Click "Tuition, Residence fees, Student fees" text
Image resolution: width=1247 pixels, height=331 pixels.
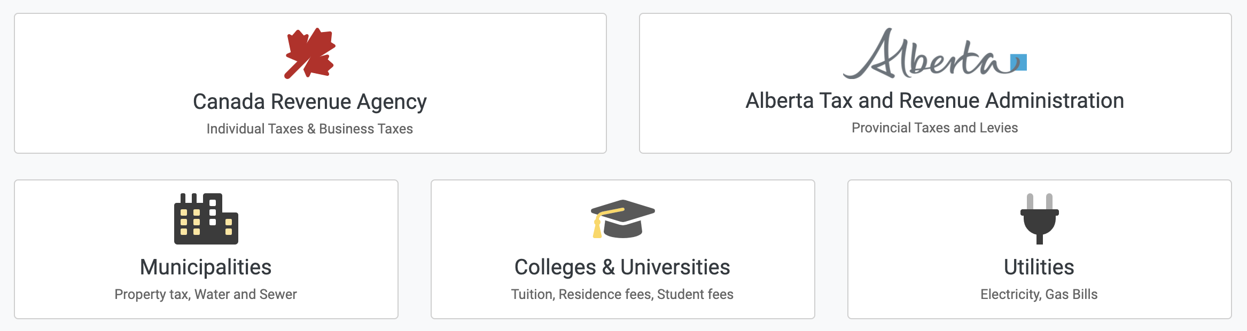pos(622,294)
